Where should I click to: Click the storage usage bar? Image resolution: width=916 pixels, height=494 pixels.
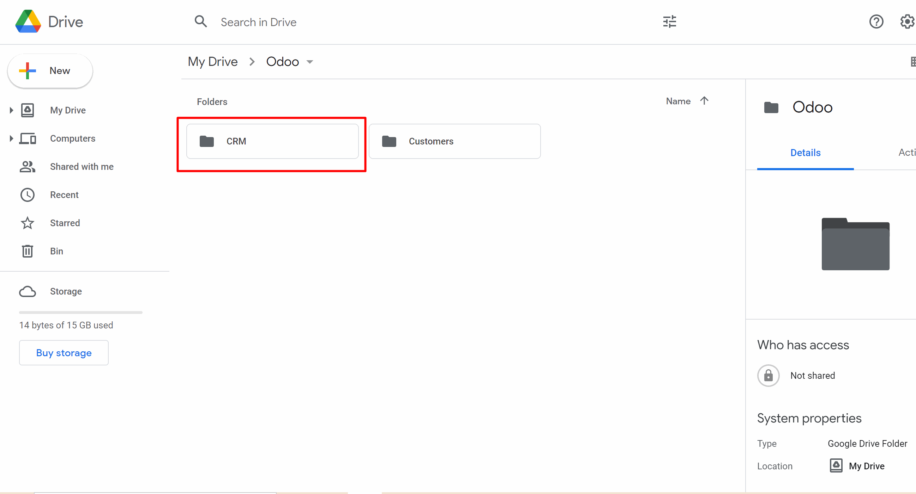(x=81, y=313)
